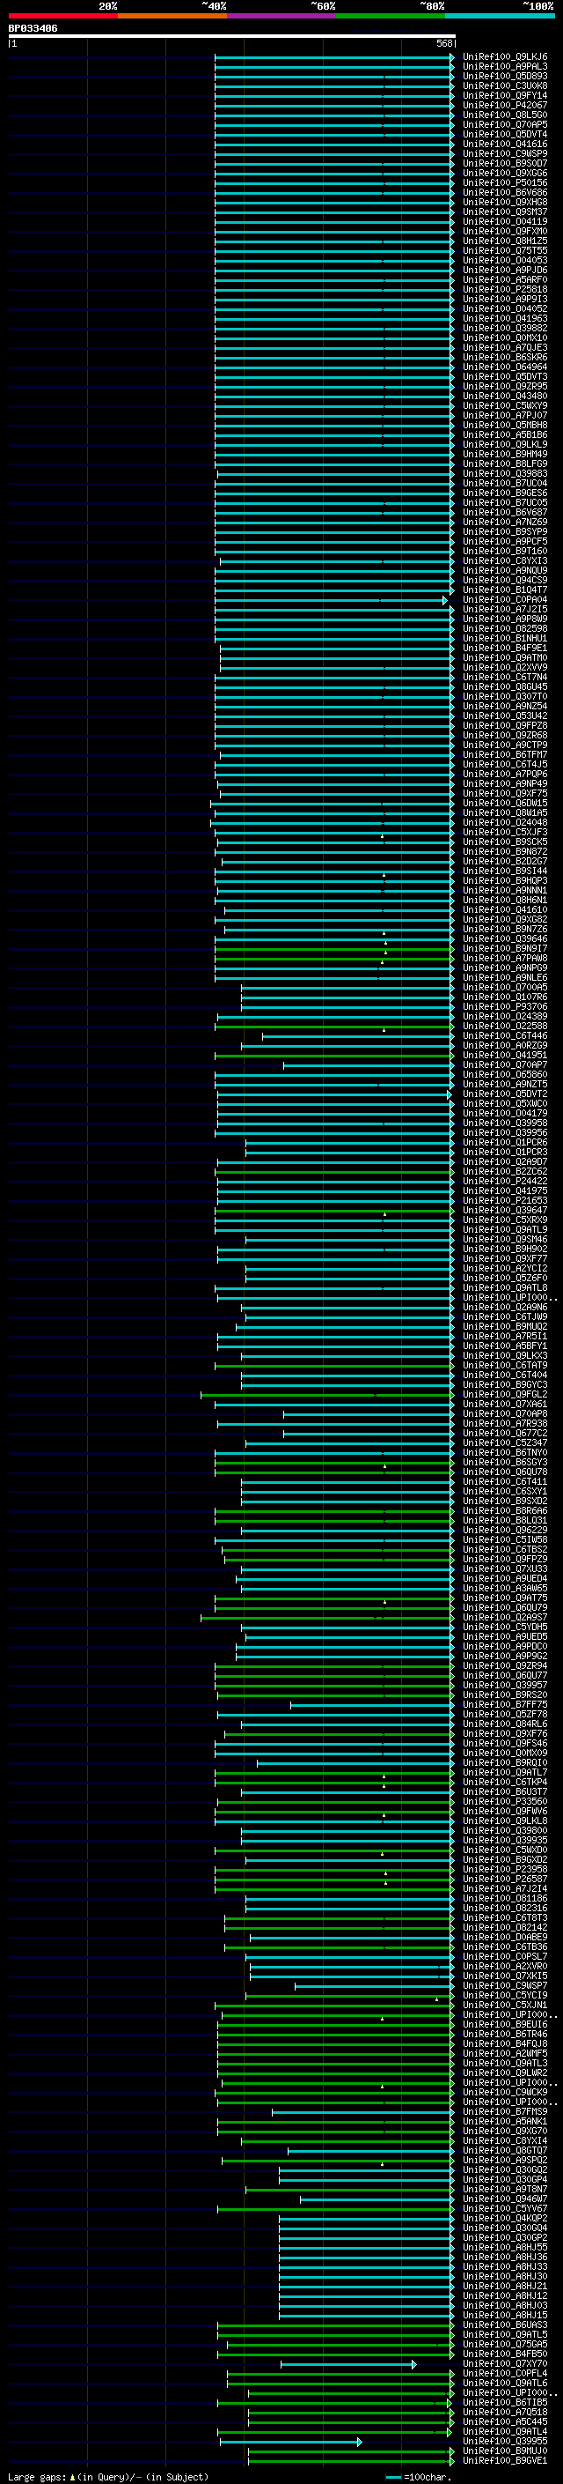The height and width of the screenshot is (2484, 563).
Task: Select hit label UniRef100_B8LFG9
Action: [504, 463]
